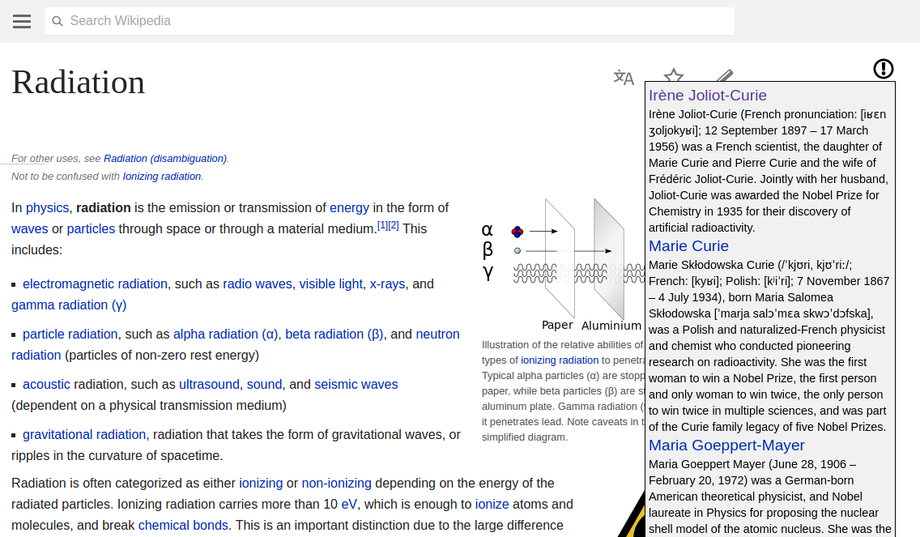The height and width of the screenshot is (537, 920).
Task: Click the exclamation mark circle icon
Action: tap(883, 69)
